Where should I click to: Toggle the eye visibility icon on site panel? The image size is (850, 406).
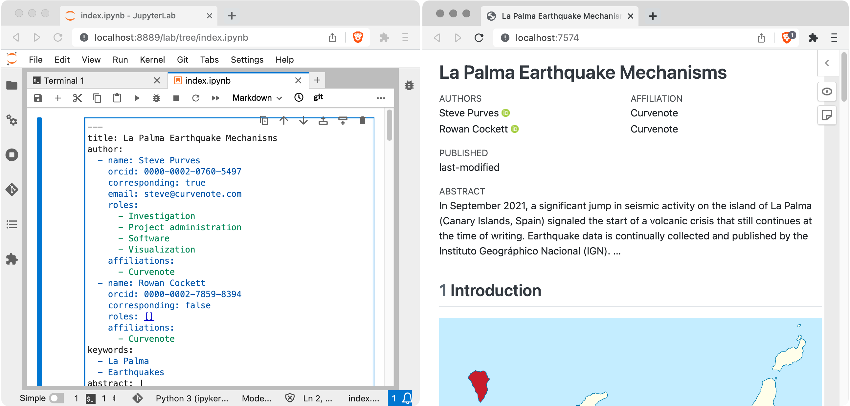[827, 91]
